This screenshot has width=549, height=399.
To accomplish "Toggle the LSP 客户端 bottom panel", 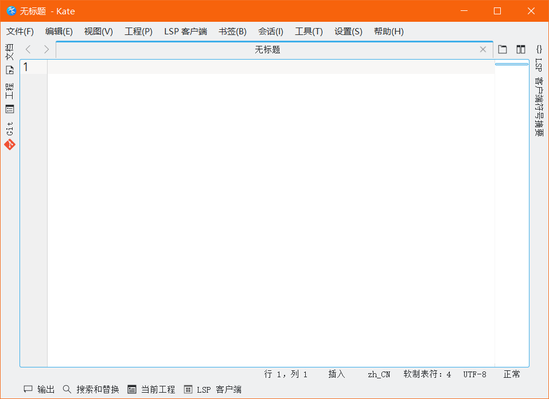I will pyautogui.click(x=212, y=390).
